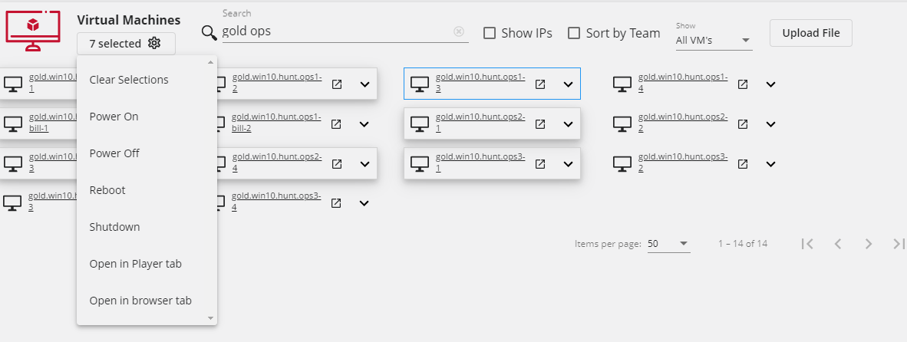Click the Upload File button
Image resolution: width=907 pixels, height=342 pixels.
click(x=810, y=33)
